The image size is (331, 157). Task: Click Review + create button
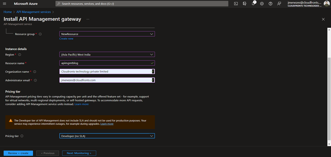pyautogui.click(x=18, y=153)
